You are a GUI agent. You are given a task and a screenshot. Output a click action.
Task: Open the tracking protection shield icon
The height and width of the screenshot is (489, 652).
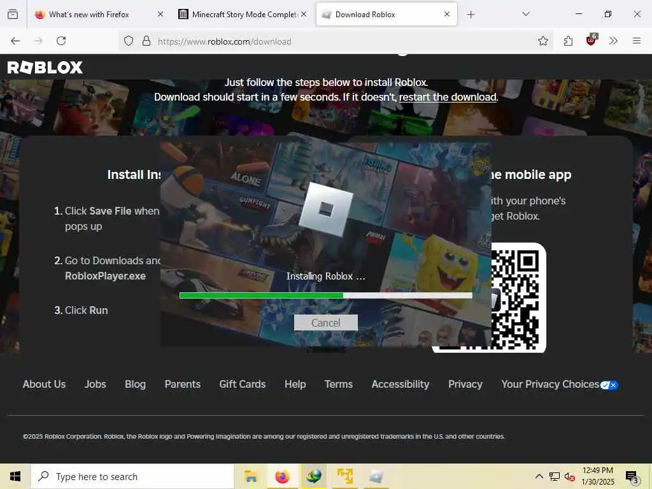(x=129, y=41)
